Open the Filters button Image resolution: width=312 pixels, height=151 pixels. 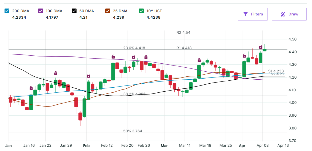point(253,14)
